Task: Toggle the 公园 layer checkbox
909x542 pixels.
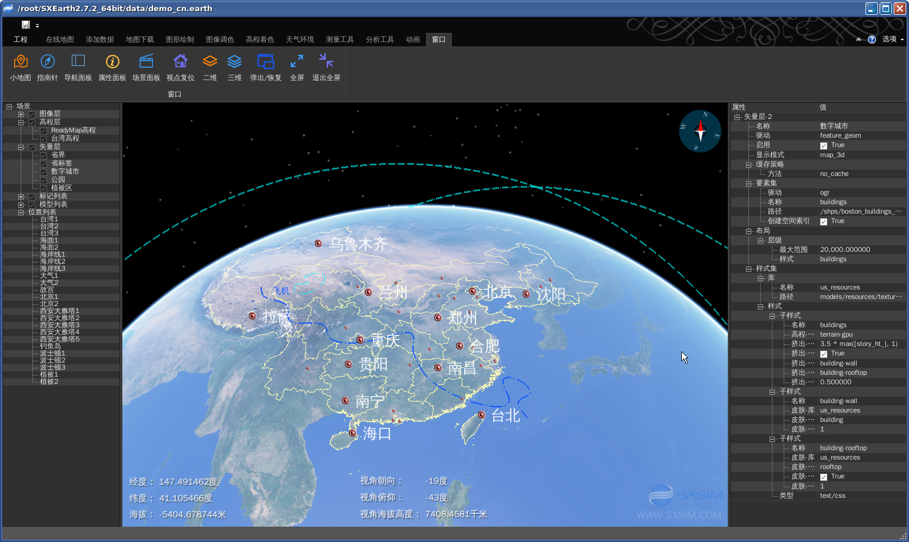Action: coord(44,180)
